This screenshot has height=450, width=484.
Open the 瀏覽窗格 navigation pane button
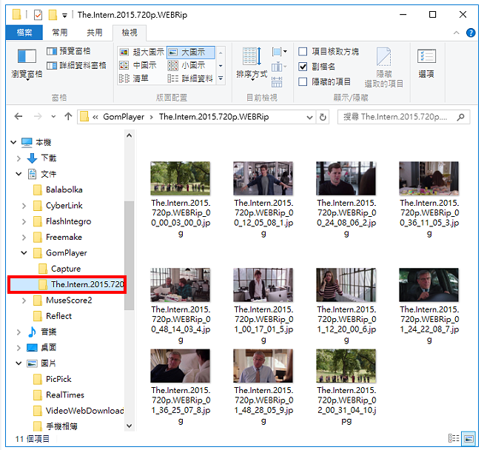click(x=27, y=64)
